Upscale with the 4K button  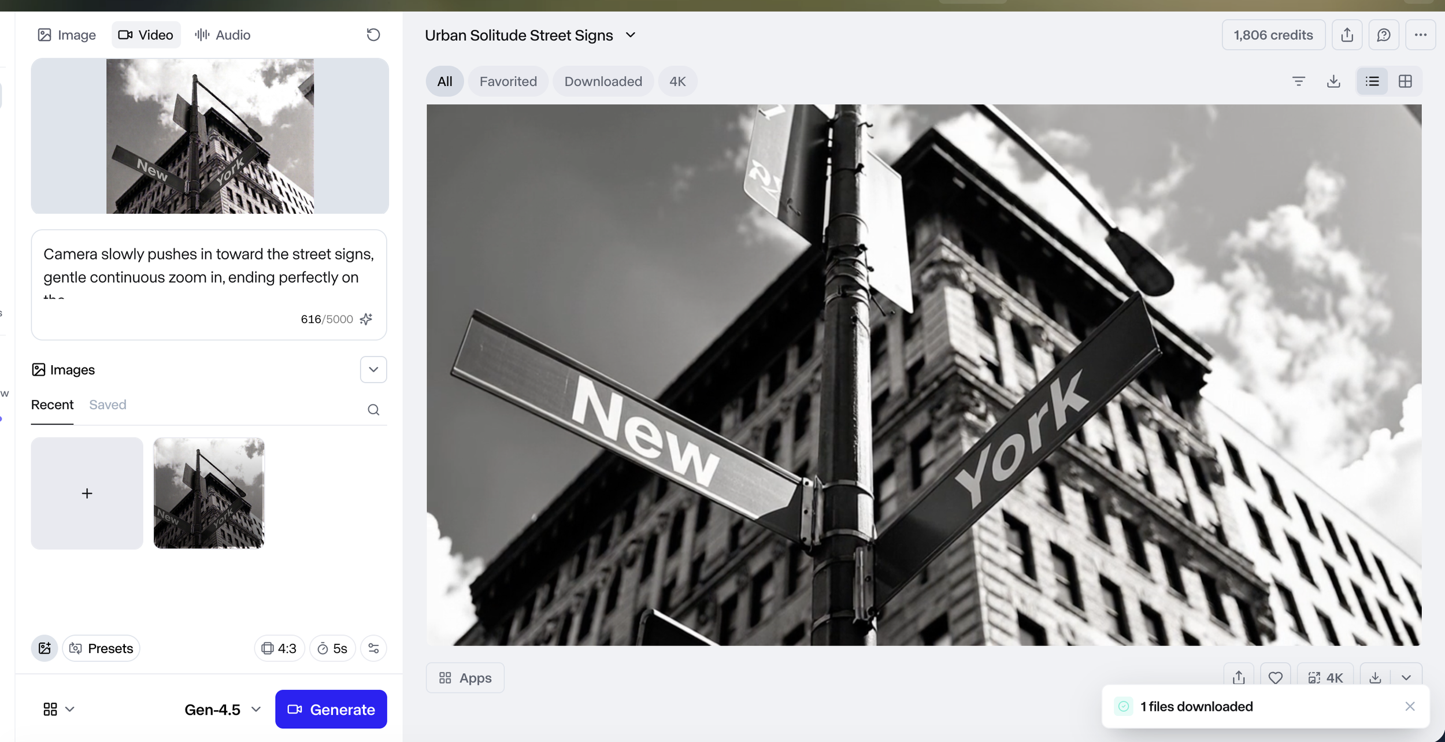(x=1325, y=677)
